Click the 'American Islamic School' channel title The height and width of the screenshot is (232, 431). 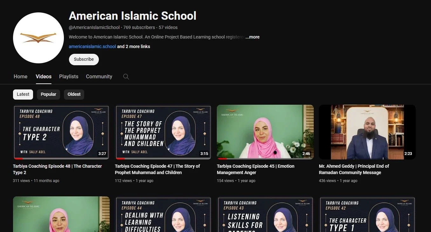point(133,16)
